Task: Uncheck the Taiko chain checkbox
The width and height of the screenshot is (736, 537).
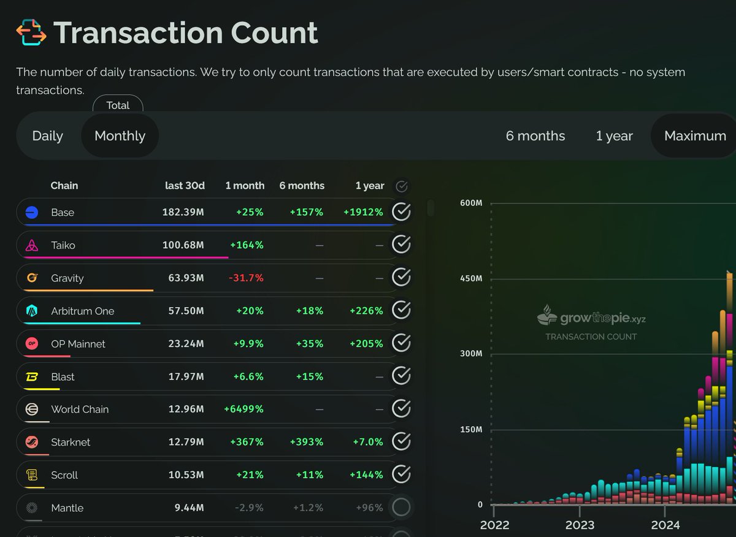Action: tap(401, 245)
